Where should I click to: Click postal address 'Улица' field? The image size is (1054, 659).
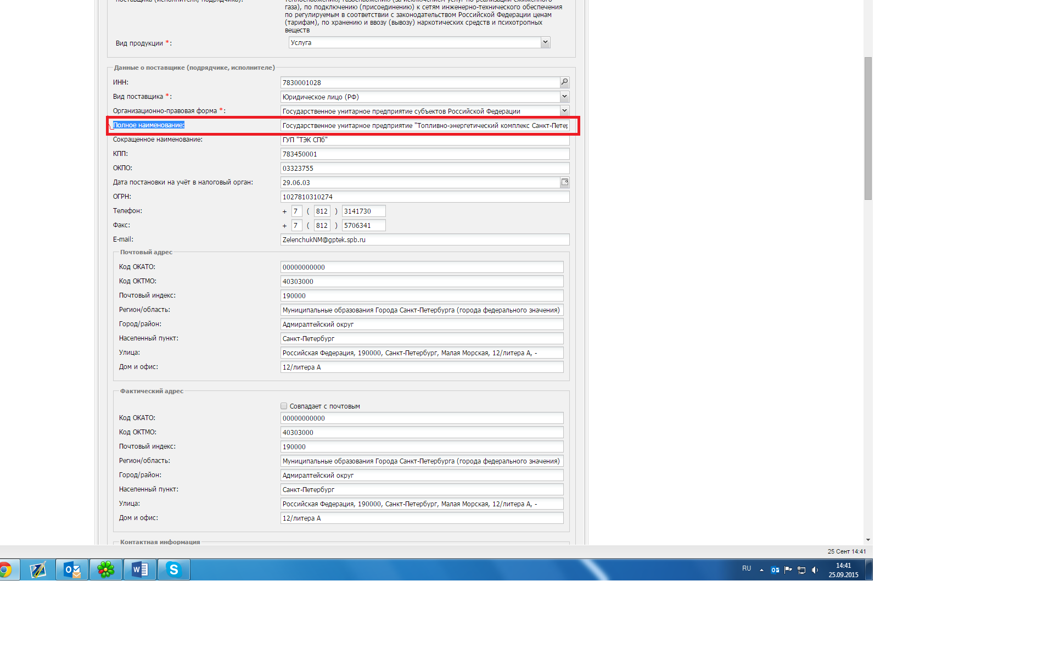pyautogui.click(x=422, y=353)
